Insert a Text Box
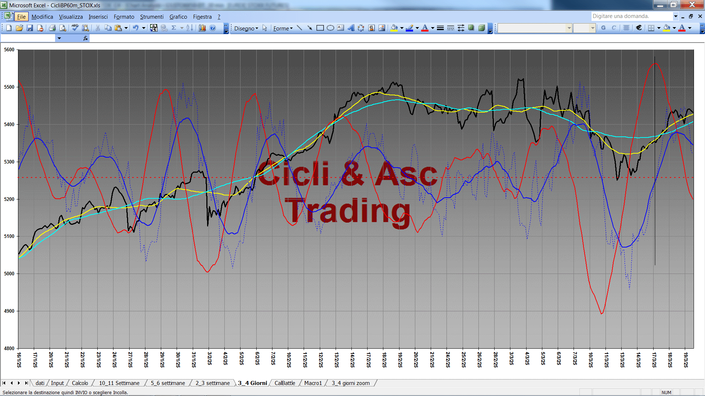The height and width of the screenshot is (396, 705). click(x=340, y=28)
